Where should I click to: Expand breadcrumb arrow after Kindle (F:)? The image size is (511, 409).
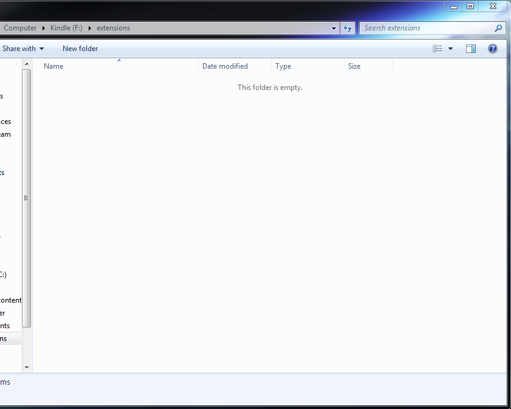(x=89, y=28)
